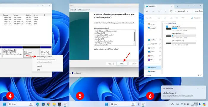Click the % Free column header

click(39, 15)
